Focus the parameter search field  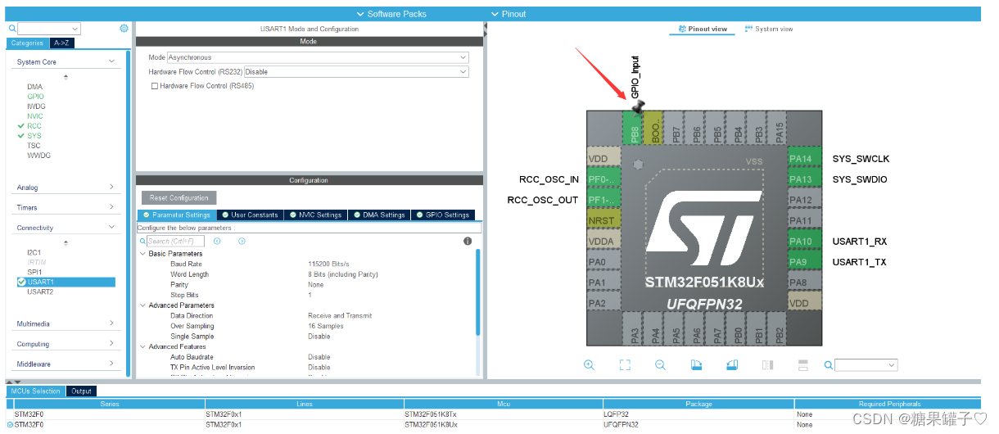tap(175, 241)
